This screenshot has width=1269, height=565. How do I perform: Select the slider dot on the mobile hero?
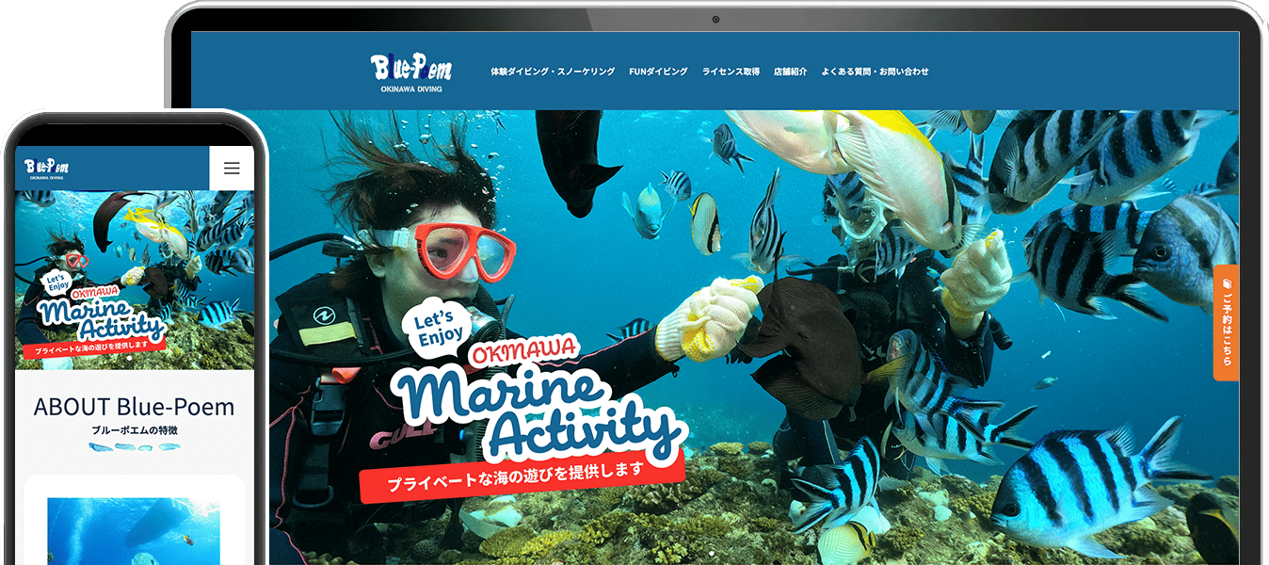[129, 359]
